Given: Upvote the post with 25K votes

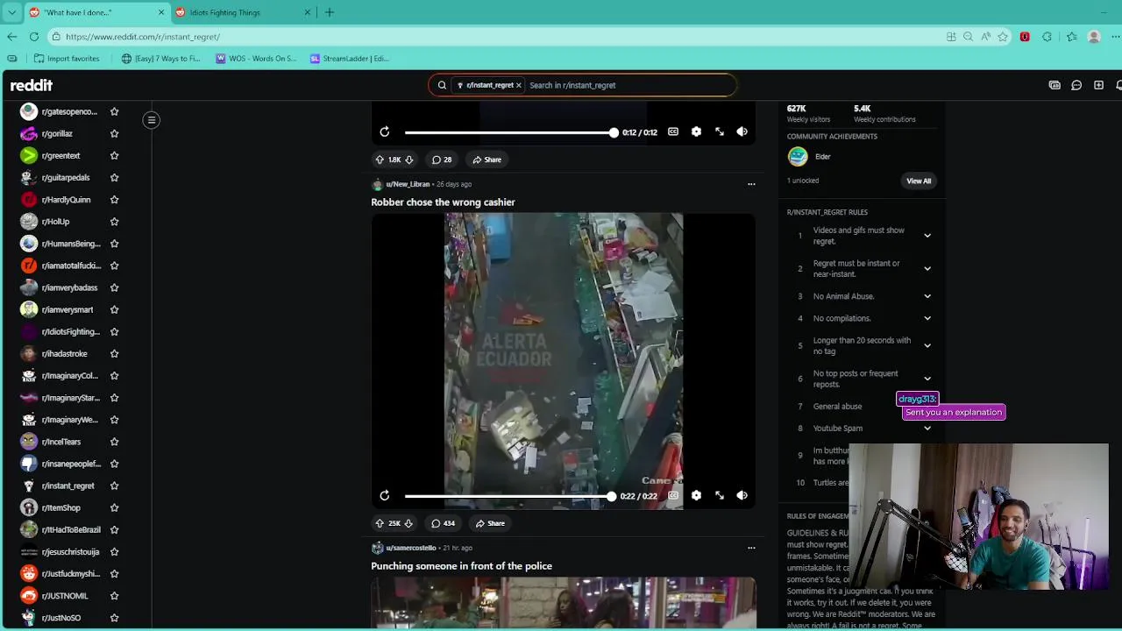Looking at the screenshot, I should coord(380,523).
